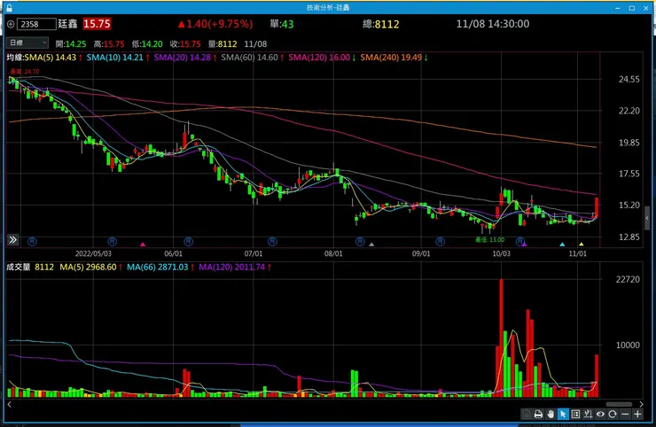Close the 技術分析 window
This screenshot has height=427, width=656.
pos(646,8)
